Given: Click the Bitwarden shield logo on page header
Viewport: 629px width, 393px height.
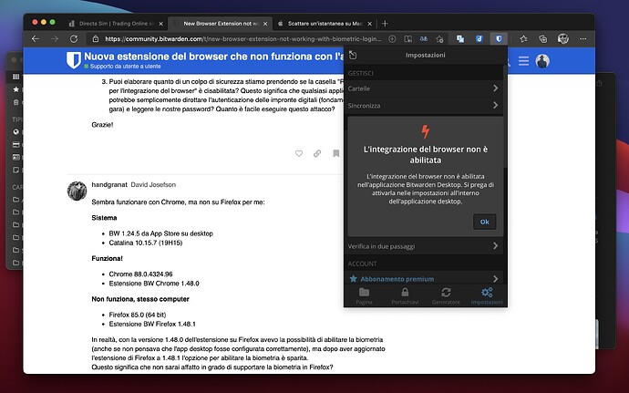Looking at the screenshot, I should pos(74,60).
